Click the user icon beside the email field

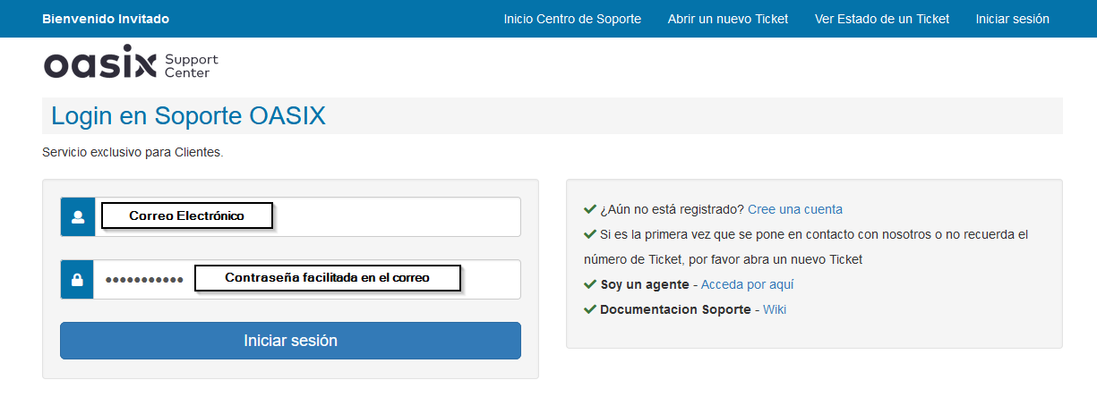(x=78, y=217)
